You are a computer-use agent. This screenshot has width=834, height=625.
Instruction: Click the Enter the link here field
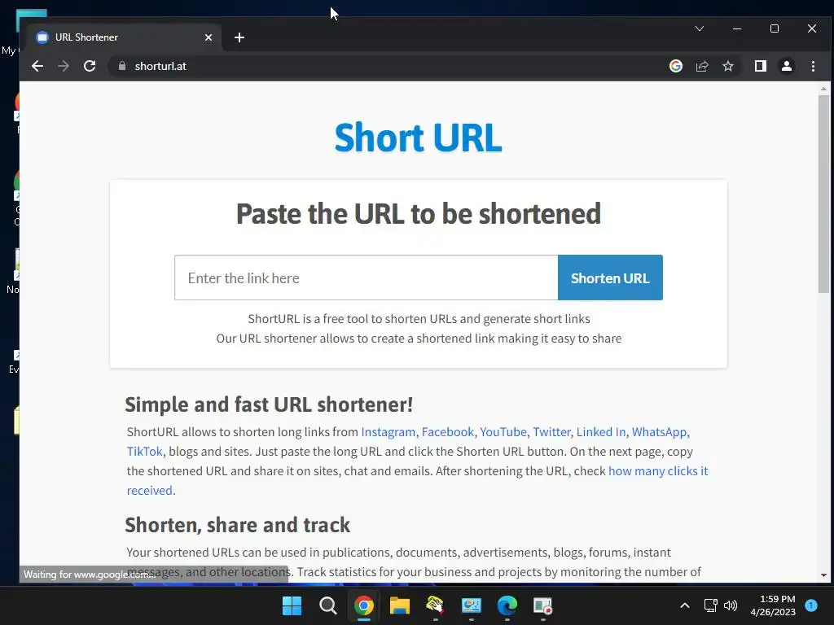pos(366,278)
